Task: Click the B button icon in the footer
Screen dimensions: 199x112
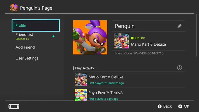Action: [159, 106]
